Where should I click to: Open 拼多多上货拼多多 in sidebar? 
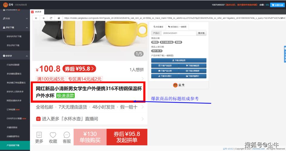tap(15, 92)
